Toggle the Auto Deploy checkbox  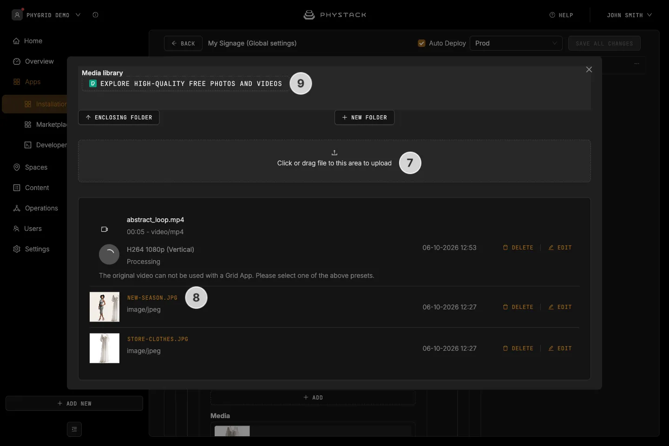coord(422,43)
